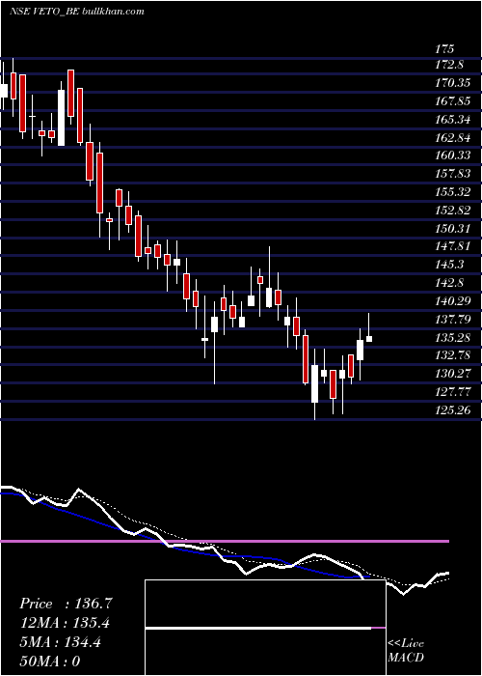Click the '12MA : 135.4' readout
The image size is (482, 676).
coord(65,623)
